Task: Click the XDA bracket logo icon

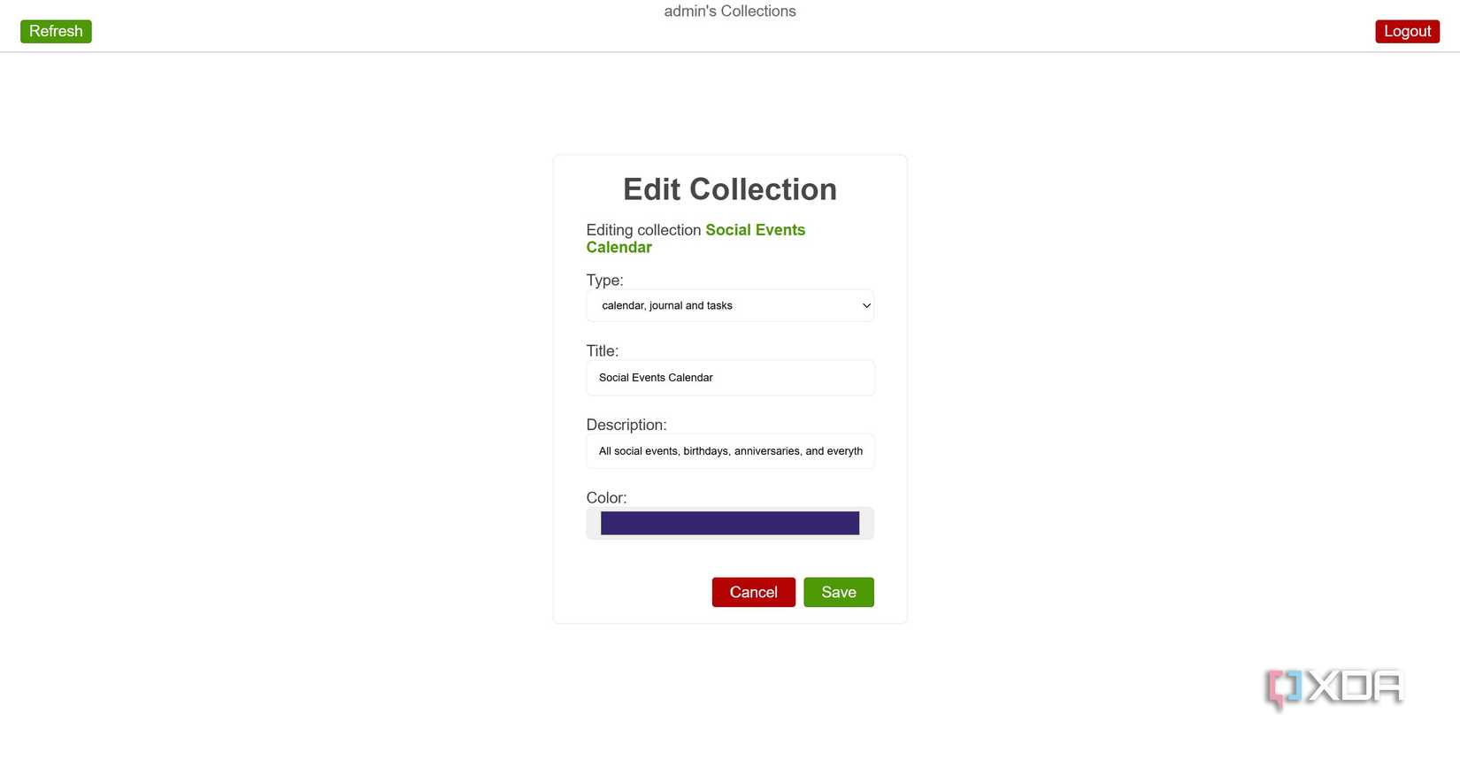Action: click(1283, 687)
